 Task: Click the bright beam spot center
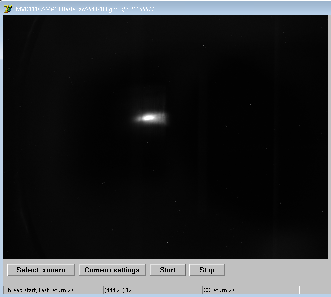point(148,118)
